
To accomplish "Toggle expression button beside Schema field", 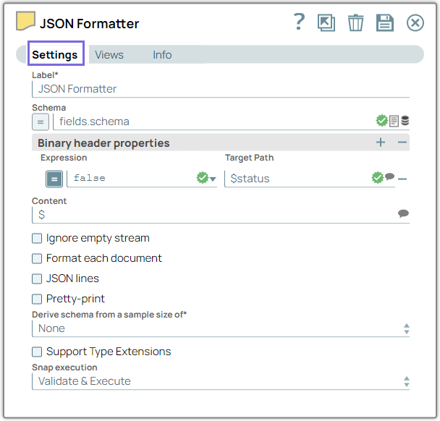I will (x=41, y=122).
